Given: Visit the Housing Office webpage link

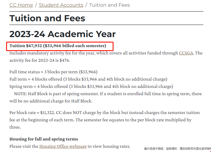Looking at the screenshot, I should tap(63, 146).
